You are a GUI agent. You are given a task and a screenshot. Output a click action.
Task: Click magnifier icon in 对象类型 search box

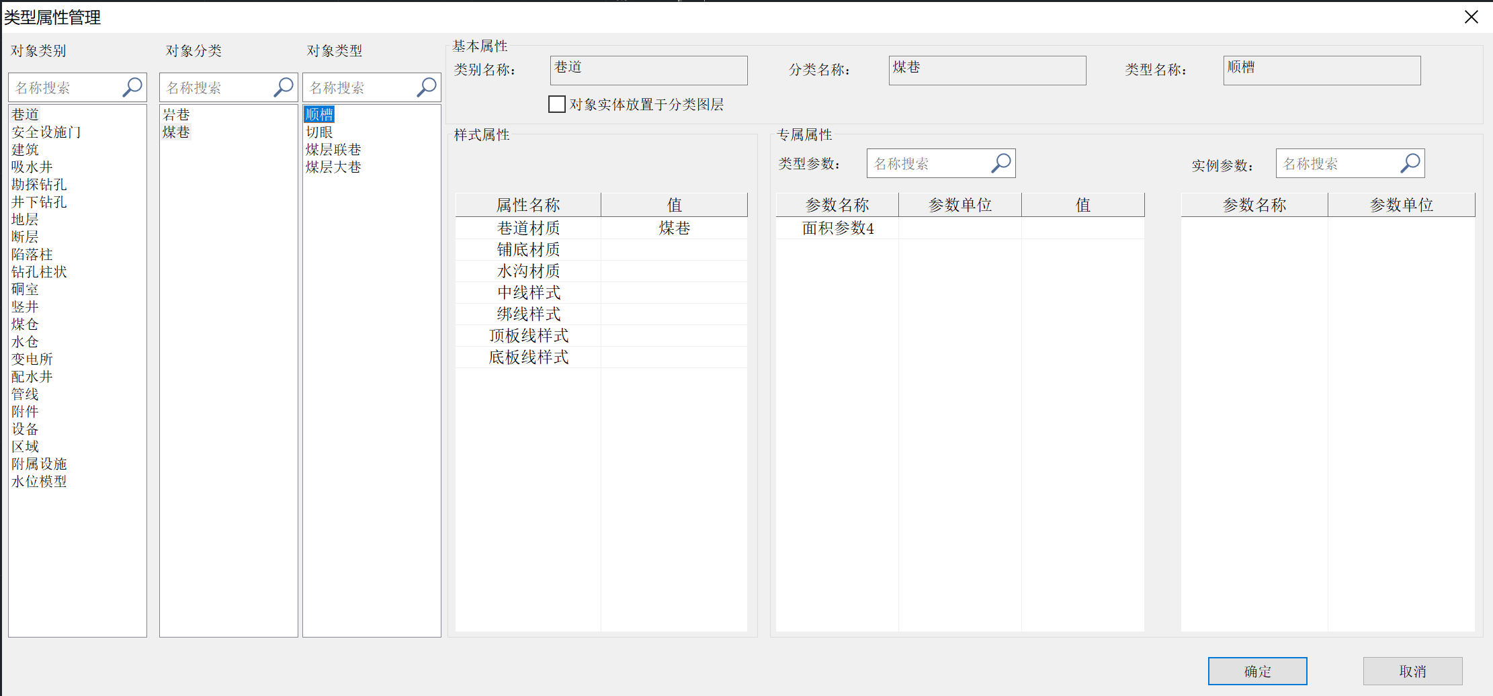point(427,87)
